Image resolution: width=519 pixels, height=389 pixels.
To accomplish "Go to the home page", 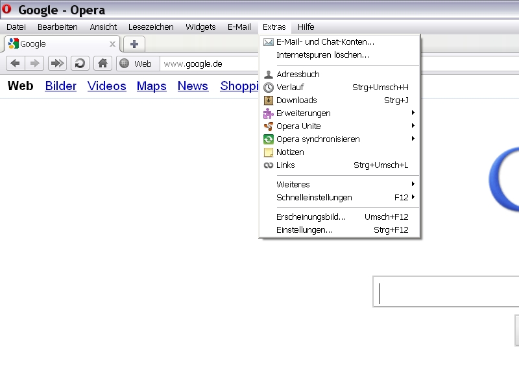I will click(103, 63).
